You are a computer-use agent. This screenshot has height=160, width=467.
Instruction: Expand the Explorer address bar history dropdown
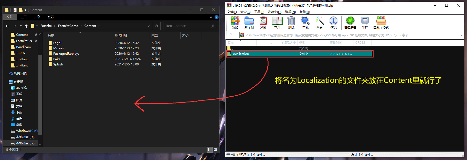point(149,26)
